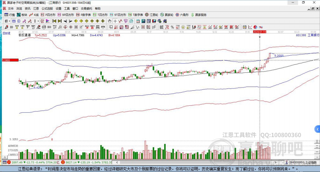Select the 日K线 label

coord(6,33)
